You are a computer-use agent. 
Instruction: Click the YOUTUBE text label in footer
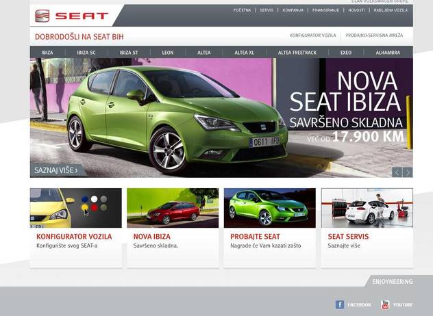coord(403,304)
